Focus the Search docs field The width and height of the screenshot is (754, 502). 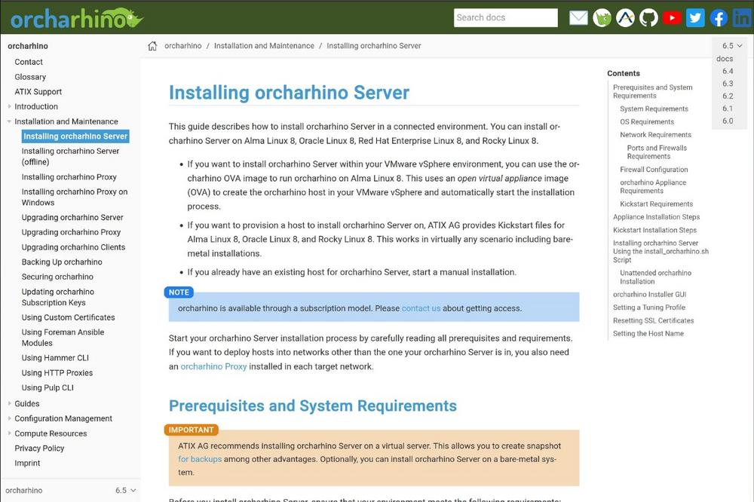coord(505,18)
